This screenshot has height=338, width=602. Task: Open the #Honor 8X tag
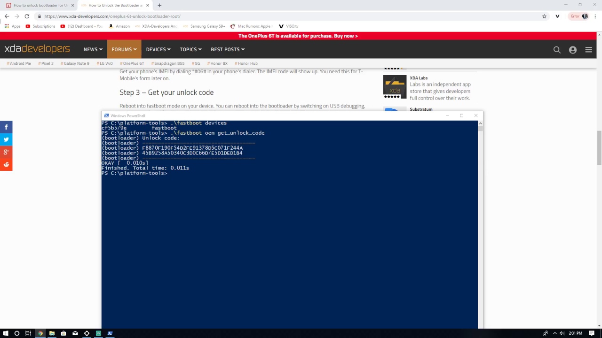(x=217, y=63)
